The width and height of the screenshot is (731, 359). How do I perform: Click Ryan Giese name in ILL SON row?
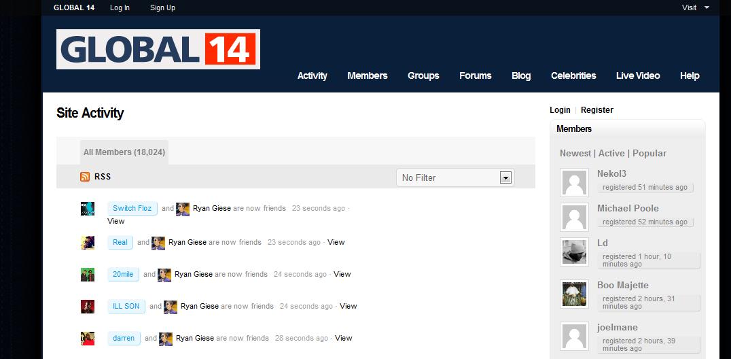coord(200,306)
